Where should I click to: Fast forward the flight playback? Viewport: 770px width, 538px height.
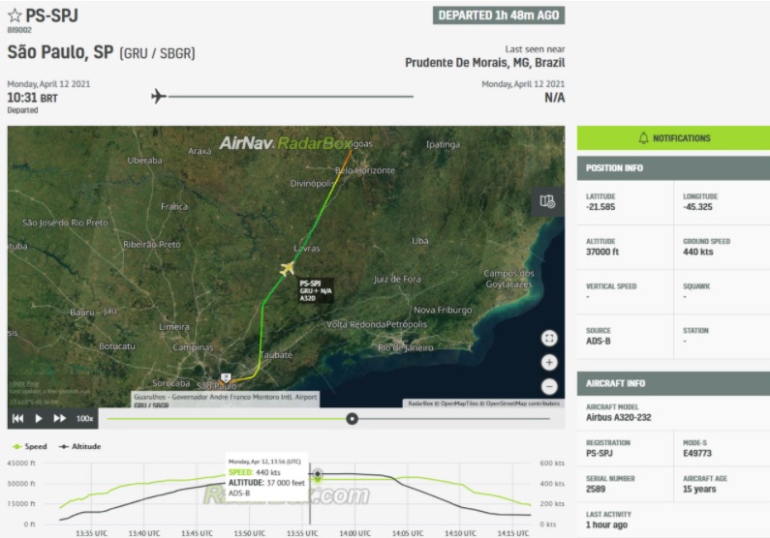pyautogui.click(x=60, y=418)
